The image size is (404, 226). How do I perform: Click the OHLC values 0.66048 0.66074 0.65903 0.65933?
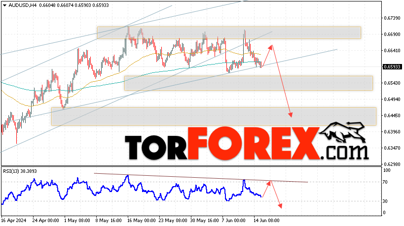click(x=74, y=5)
